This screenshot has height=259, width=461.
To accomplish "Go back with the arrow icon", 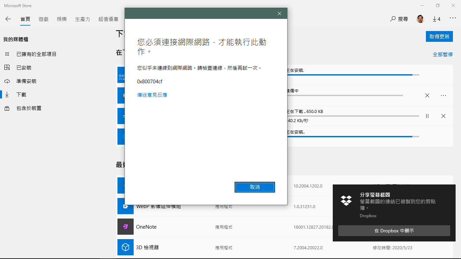I will (x=8, y=19).
